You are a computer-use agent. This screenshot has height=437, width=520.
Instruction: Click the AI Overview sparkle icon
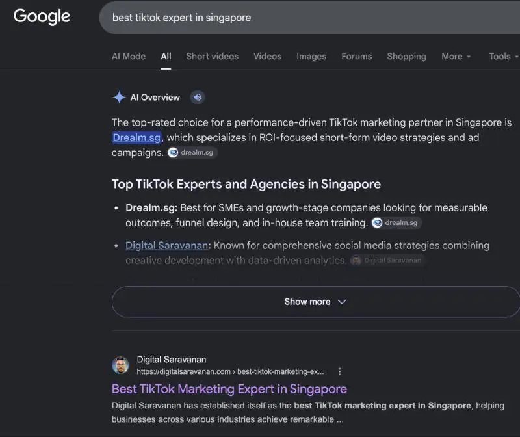119,98
